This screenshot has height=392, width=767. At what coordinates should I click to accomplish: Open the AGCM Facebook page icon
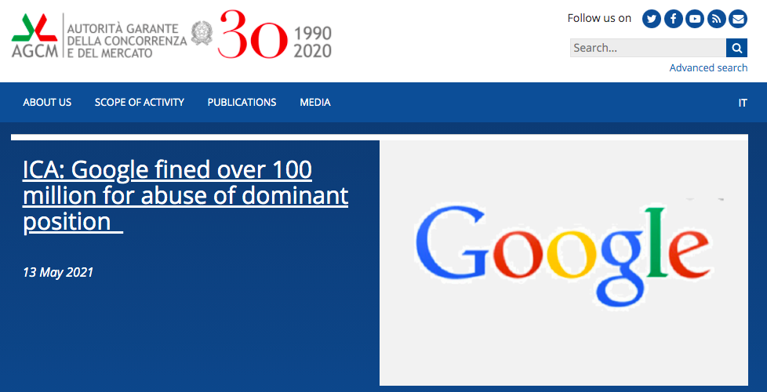[673, 19]
